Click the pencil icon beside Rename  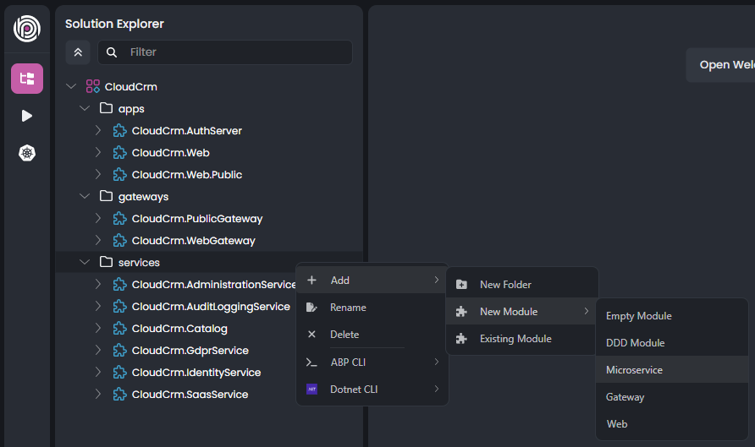pos(311,308)
